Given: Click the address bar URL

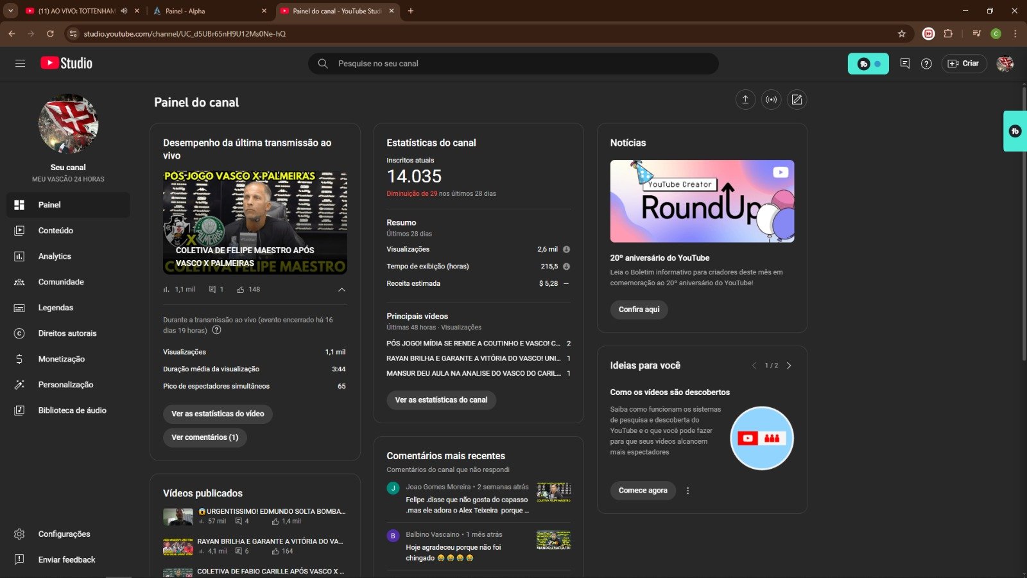Looking at the screenshot, I should pyautogui.click(x=184, y=33).
